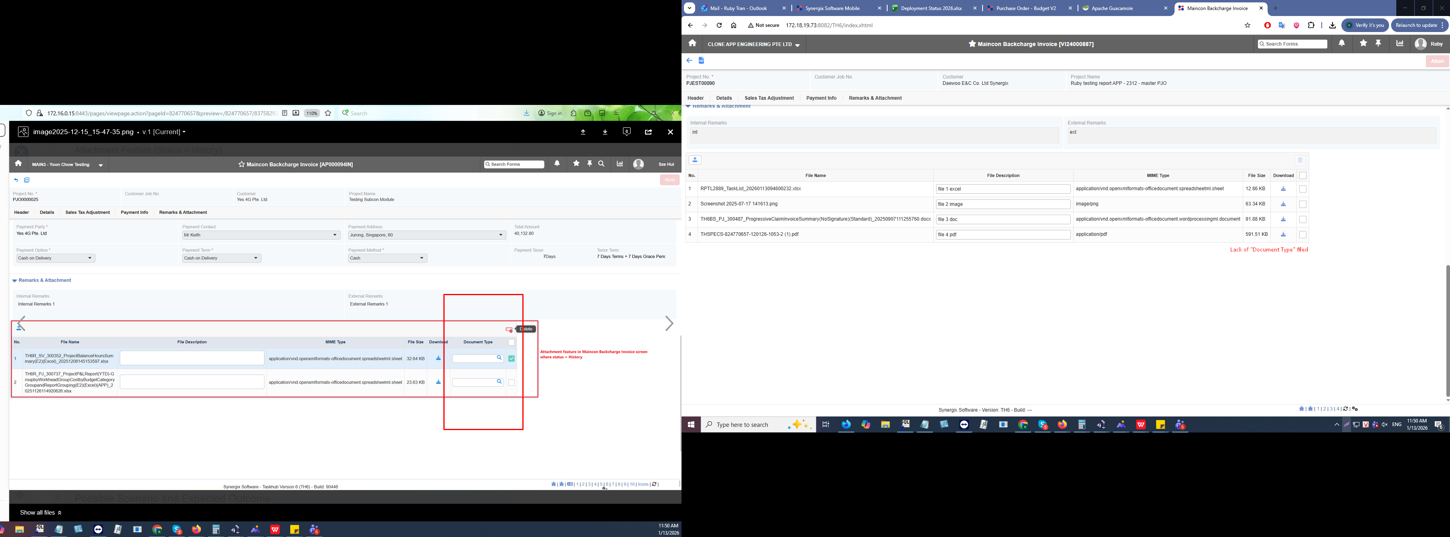Check the box for RPTL2889_TaskList xlsx row

pyautogui.click(x=1302, y=189)
